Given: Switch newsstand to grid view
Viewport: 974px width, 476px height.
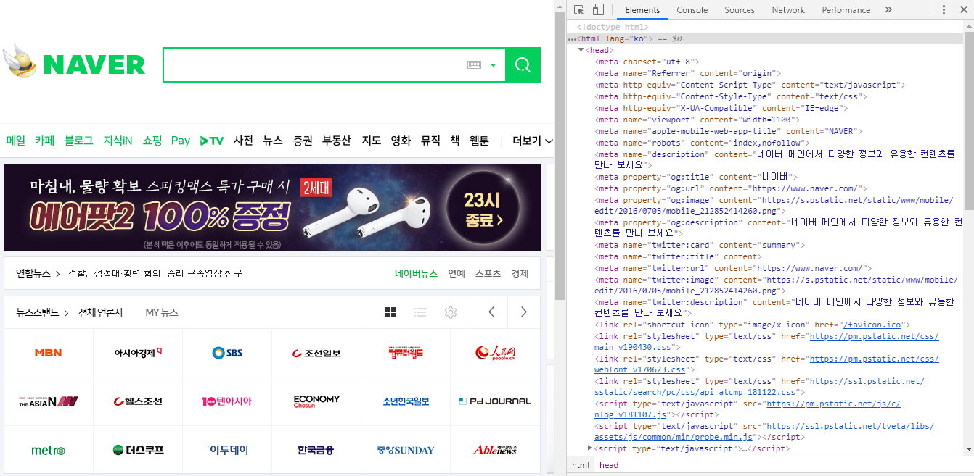Looking at the screenshot, I should (390, 312).
